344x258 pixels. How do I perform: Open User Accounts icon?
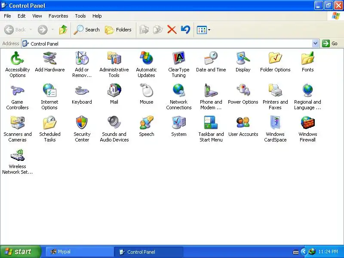[243, 123]
